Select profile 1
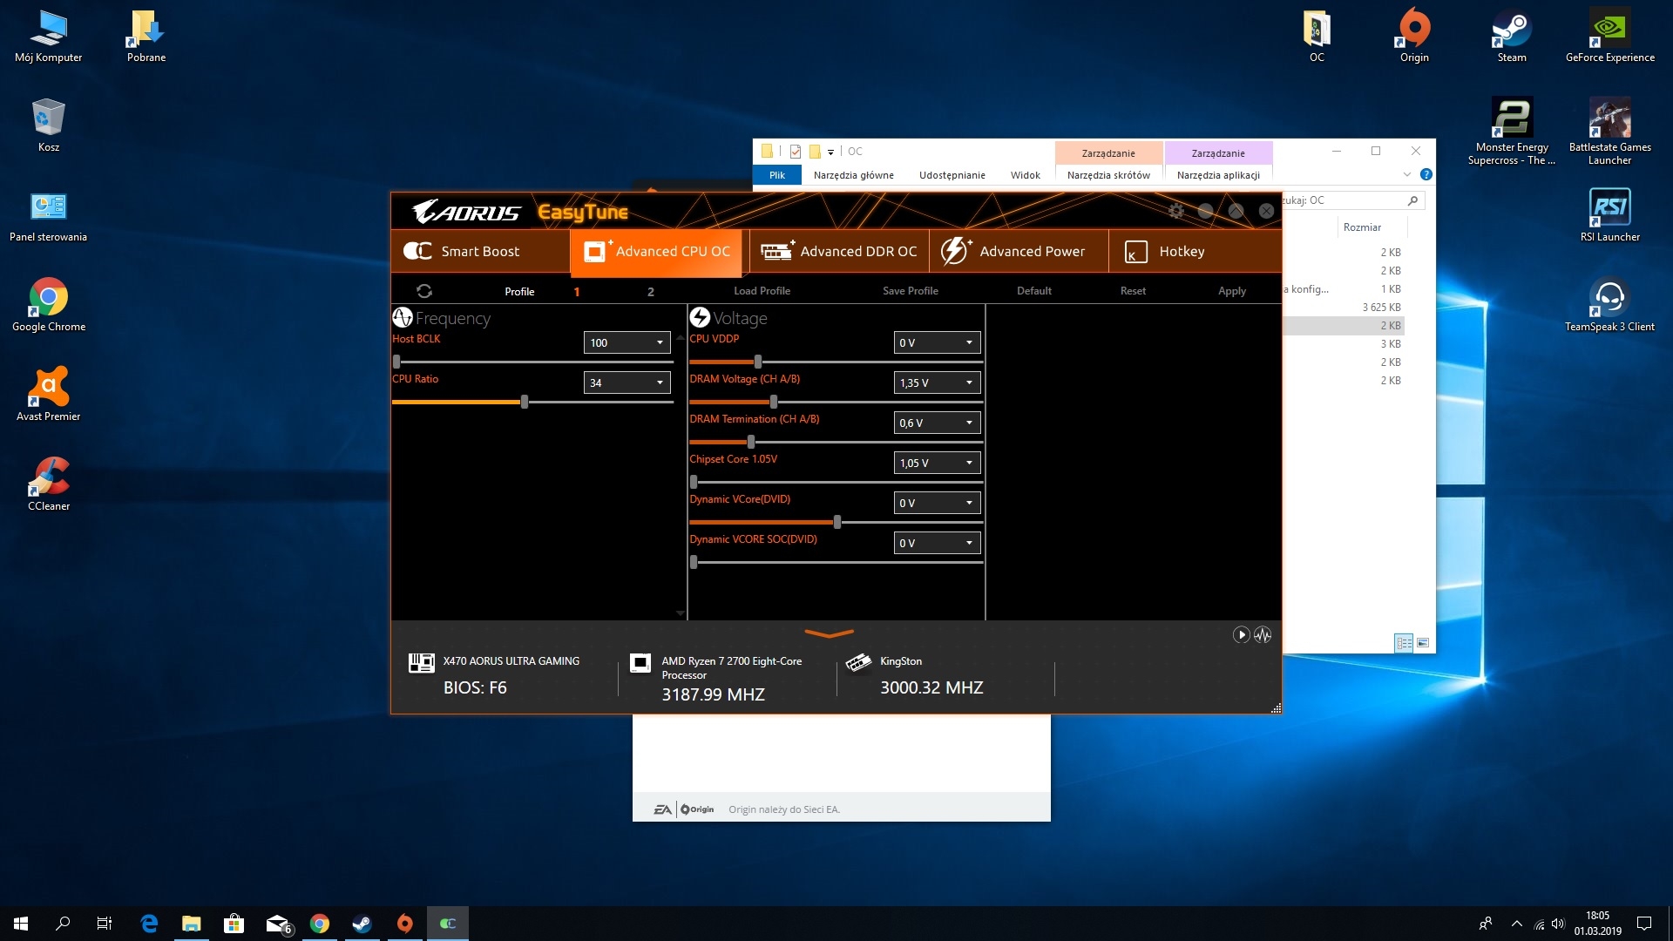Screen dimensions: 1673x941 pos(576,292)
